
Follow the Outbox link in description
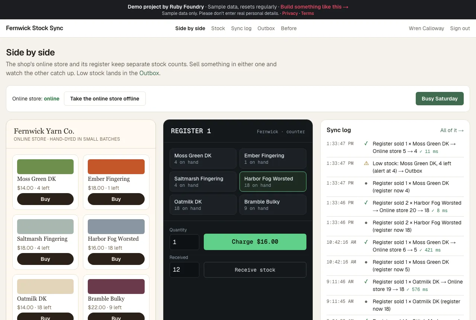click(149, 73)
